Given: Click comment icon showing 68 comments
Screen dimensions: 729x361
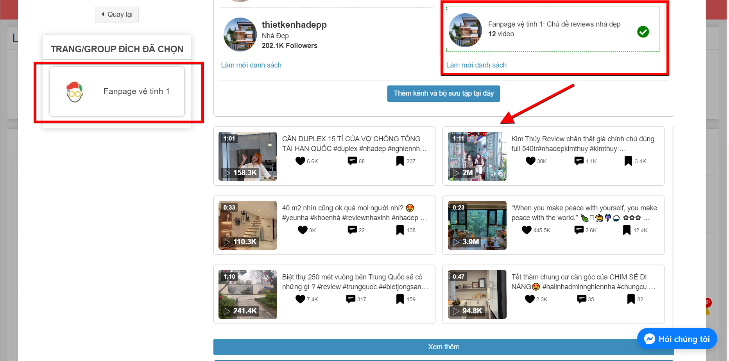Looking at the screenshot, I should tap(352, 161).
